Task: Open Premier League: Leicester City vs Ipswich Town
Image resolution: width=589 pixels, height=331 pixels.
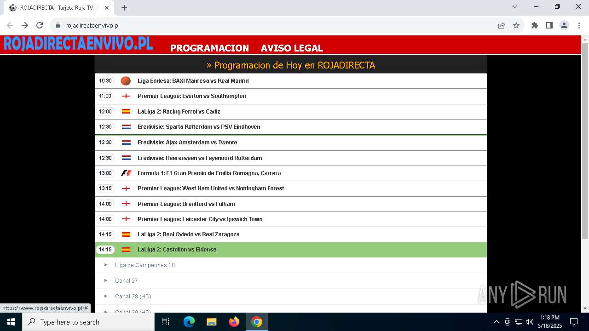Action: pos(290,219)
